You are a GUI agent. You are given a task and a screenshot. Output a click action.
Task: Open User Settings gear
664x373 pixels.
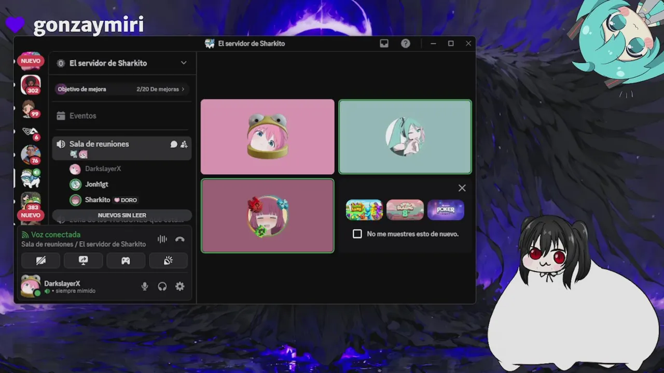pyautogui.click(x=180, y=286)
